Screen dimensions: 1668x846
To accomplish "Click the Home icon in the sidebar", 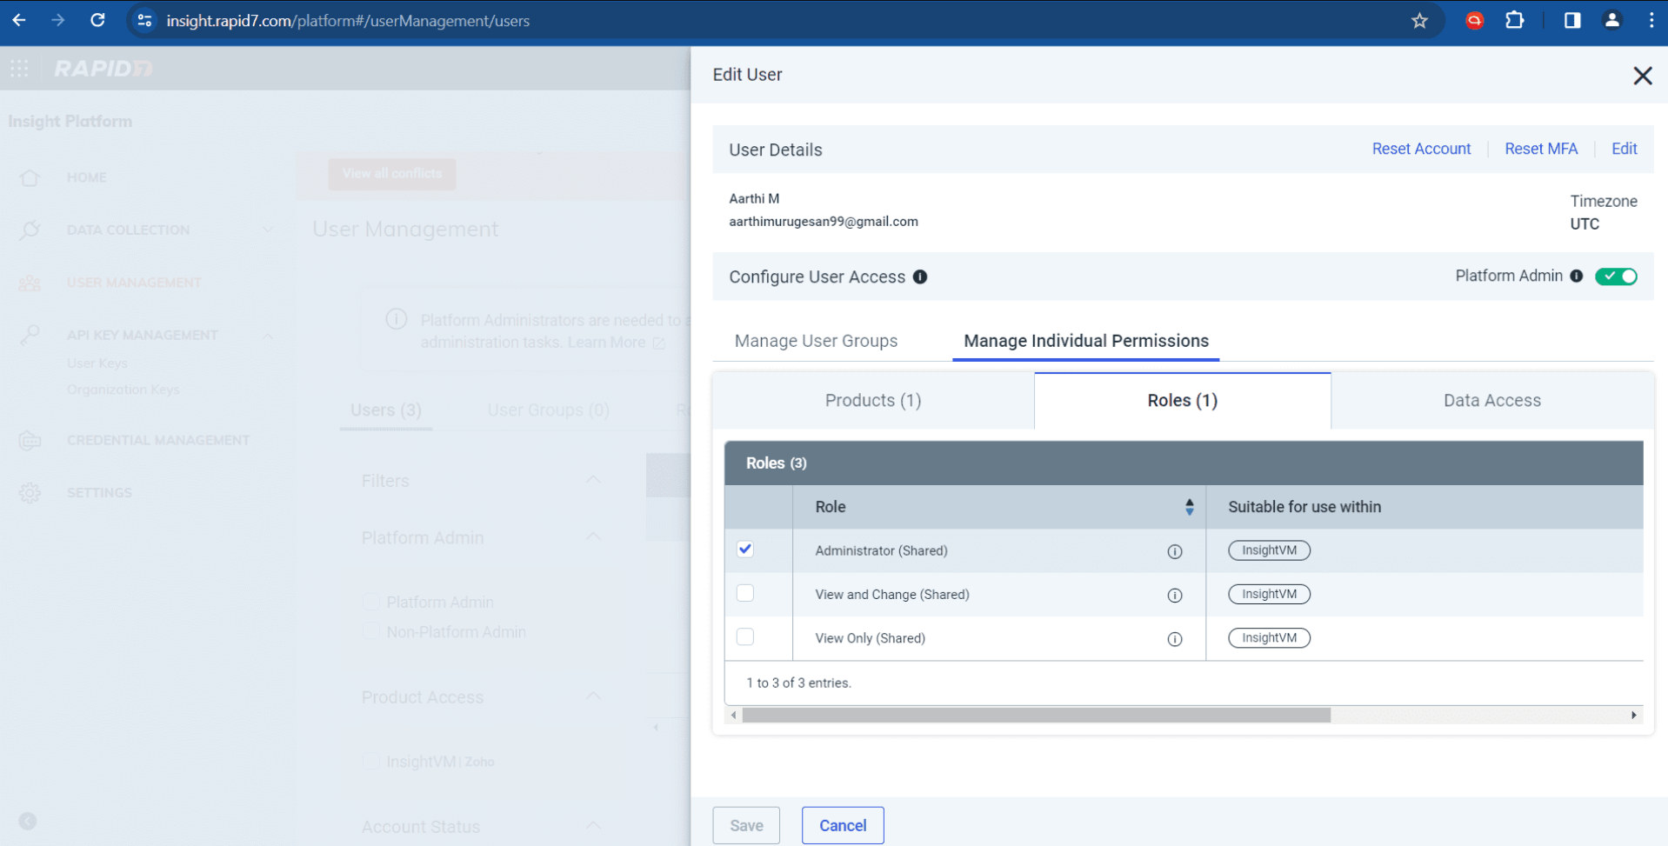I will [30, 177].
